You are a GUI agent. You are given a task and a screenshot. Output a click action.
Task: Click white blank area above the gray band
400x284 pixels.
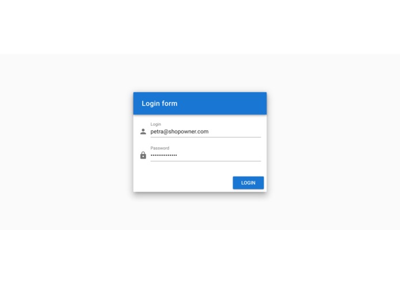200,27
